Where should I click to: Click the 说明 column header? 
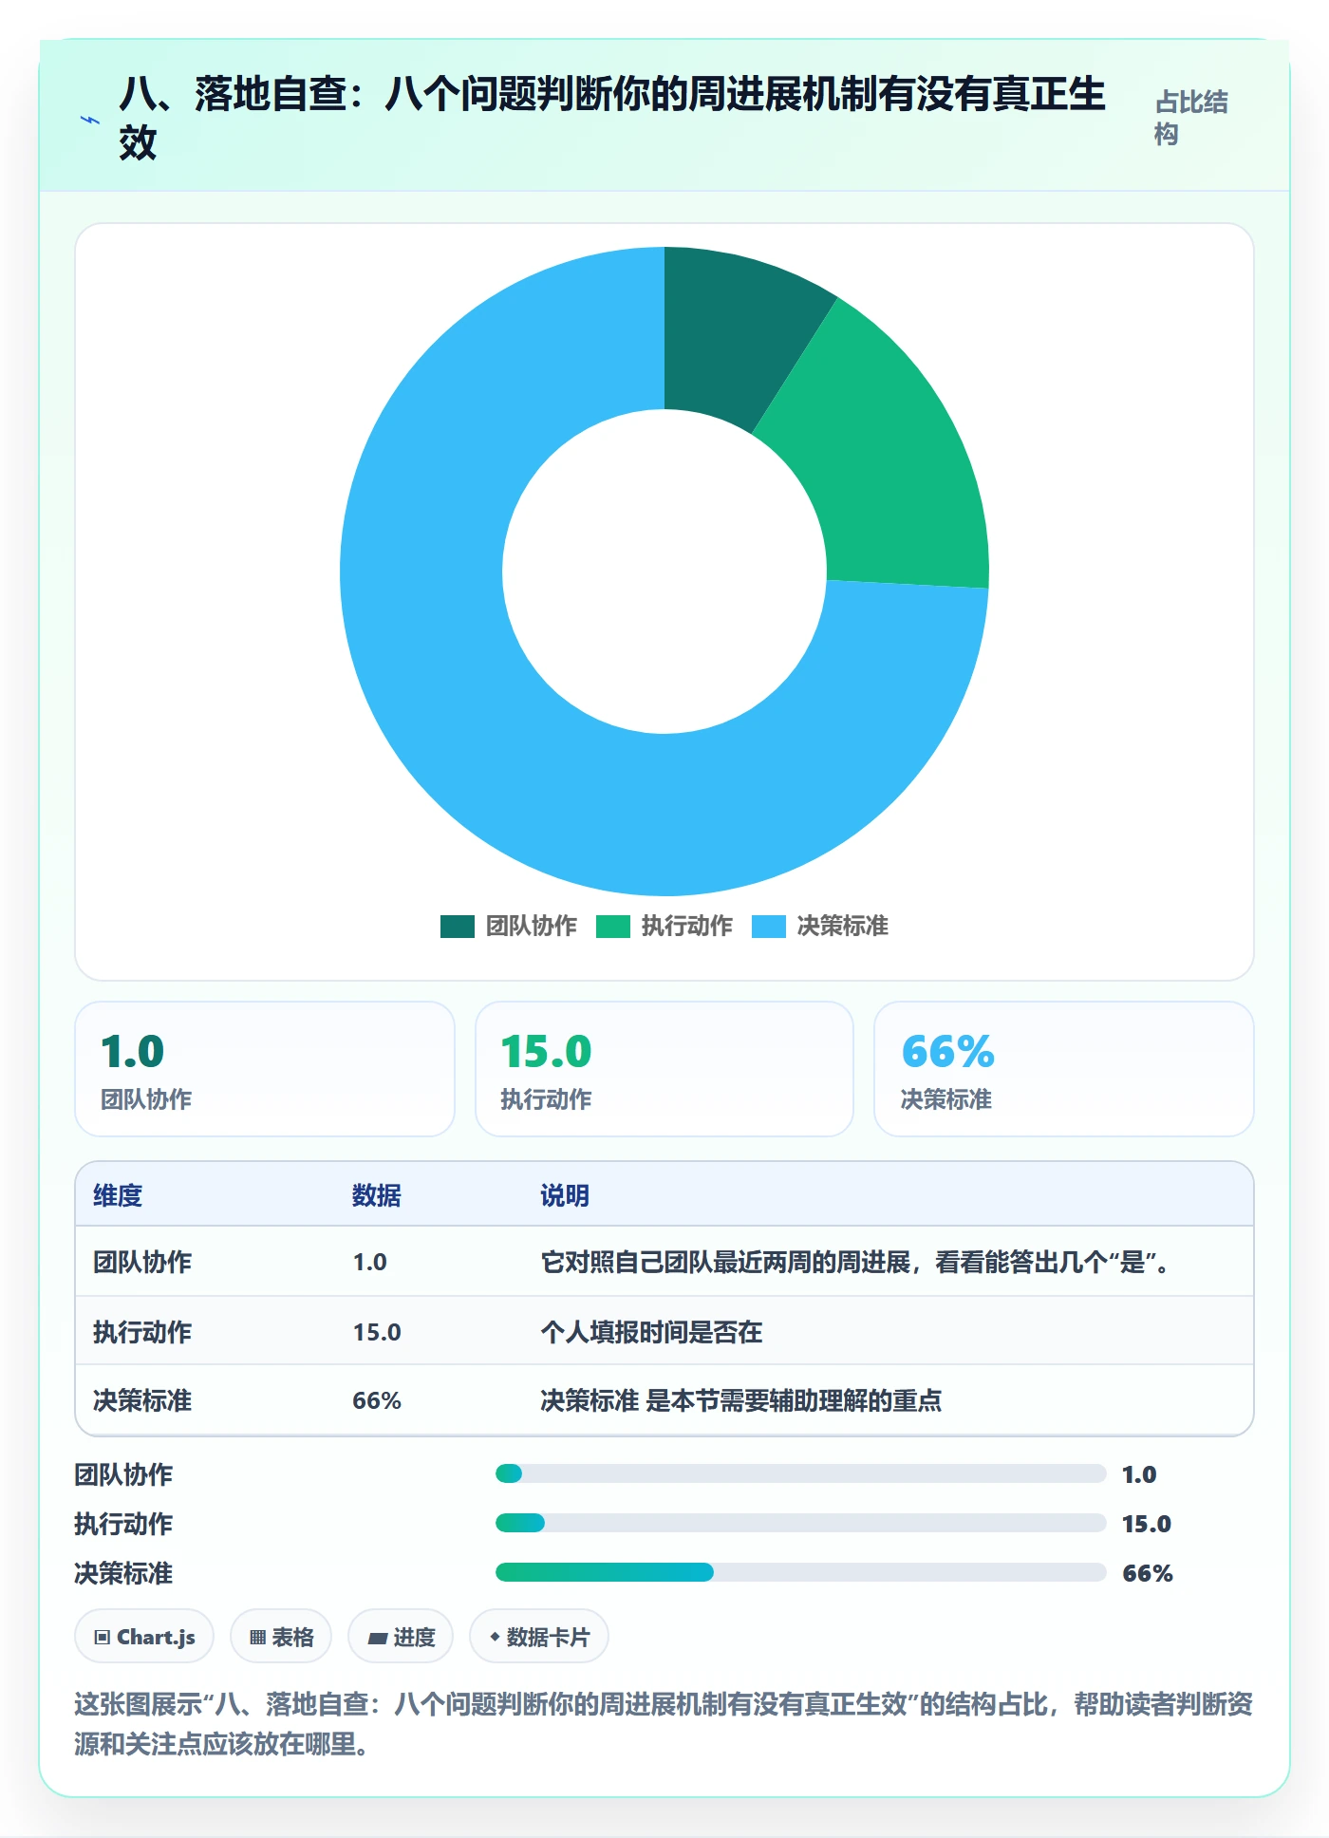(565, 1195)
